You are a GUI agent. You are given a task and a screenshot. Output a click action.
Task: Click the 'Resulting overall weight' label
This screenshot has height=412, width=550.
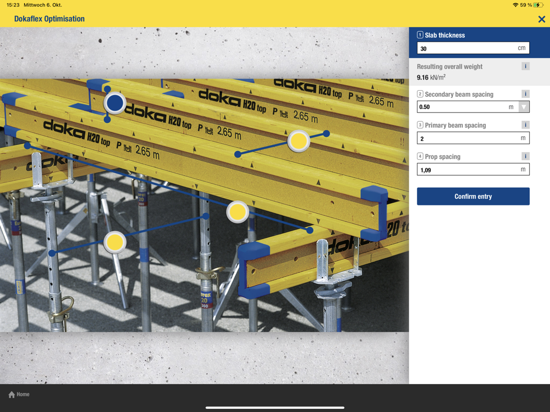tap(450, 66)
